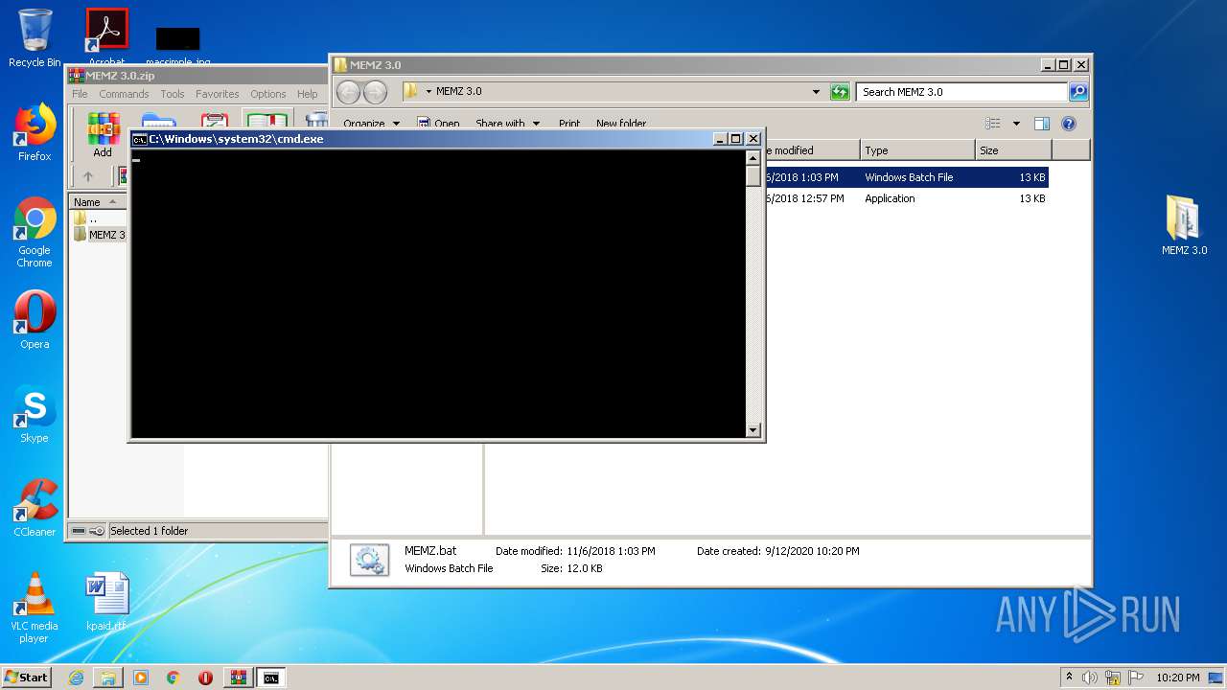The image size is (1227, 690).
Task: Click New folder in Explorer toolbar
Action: pyautogui.click(x=621, y=124)
